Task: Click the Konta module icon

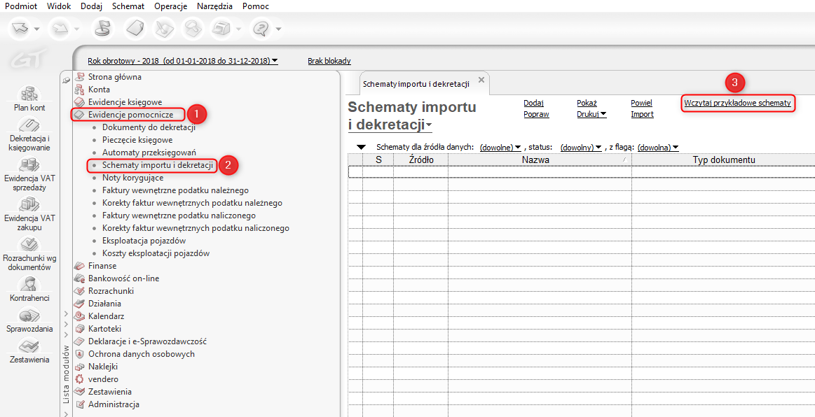Action: pos(79,90)
